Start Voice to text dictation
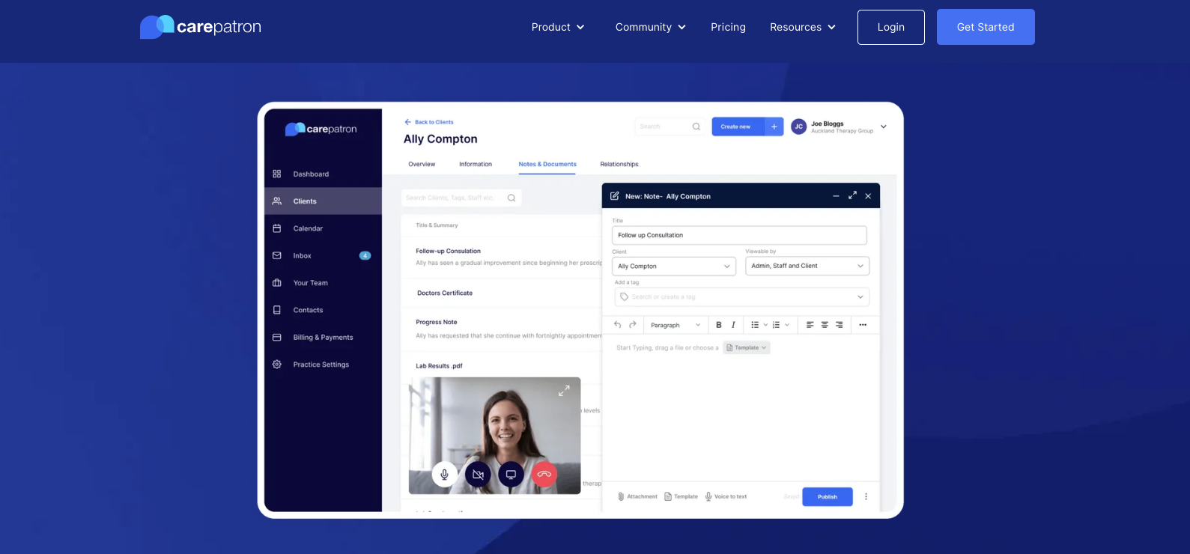Viewport: 1190px width, 554px height. [x=726, y=496]
